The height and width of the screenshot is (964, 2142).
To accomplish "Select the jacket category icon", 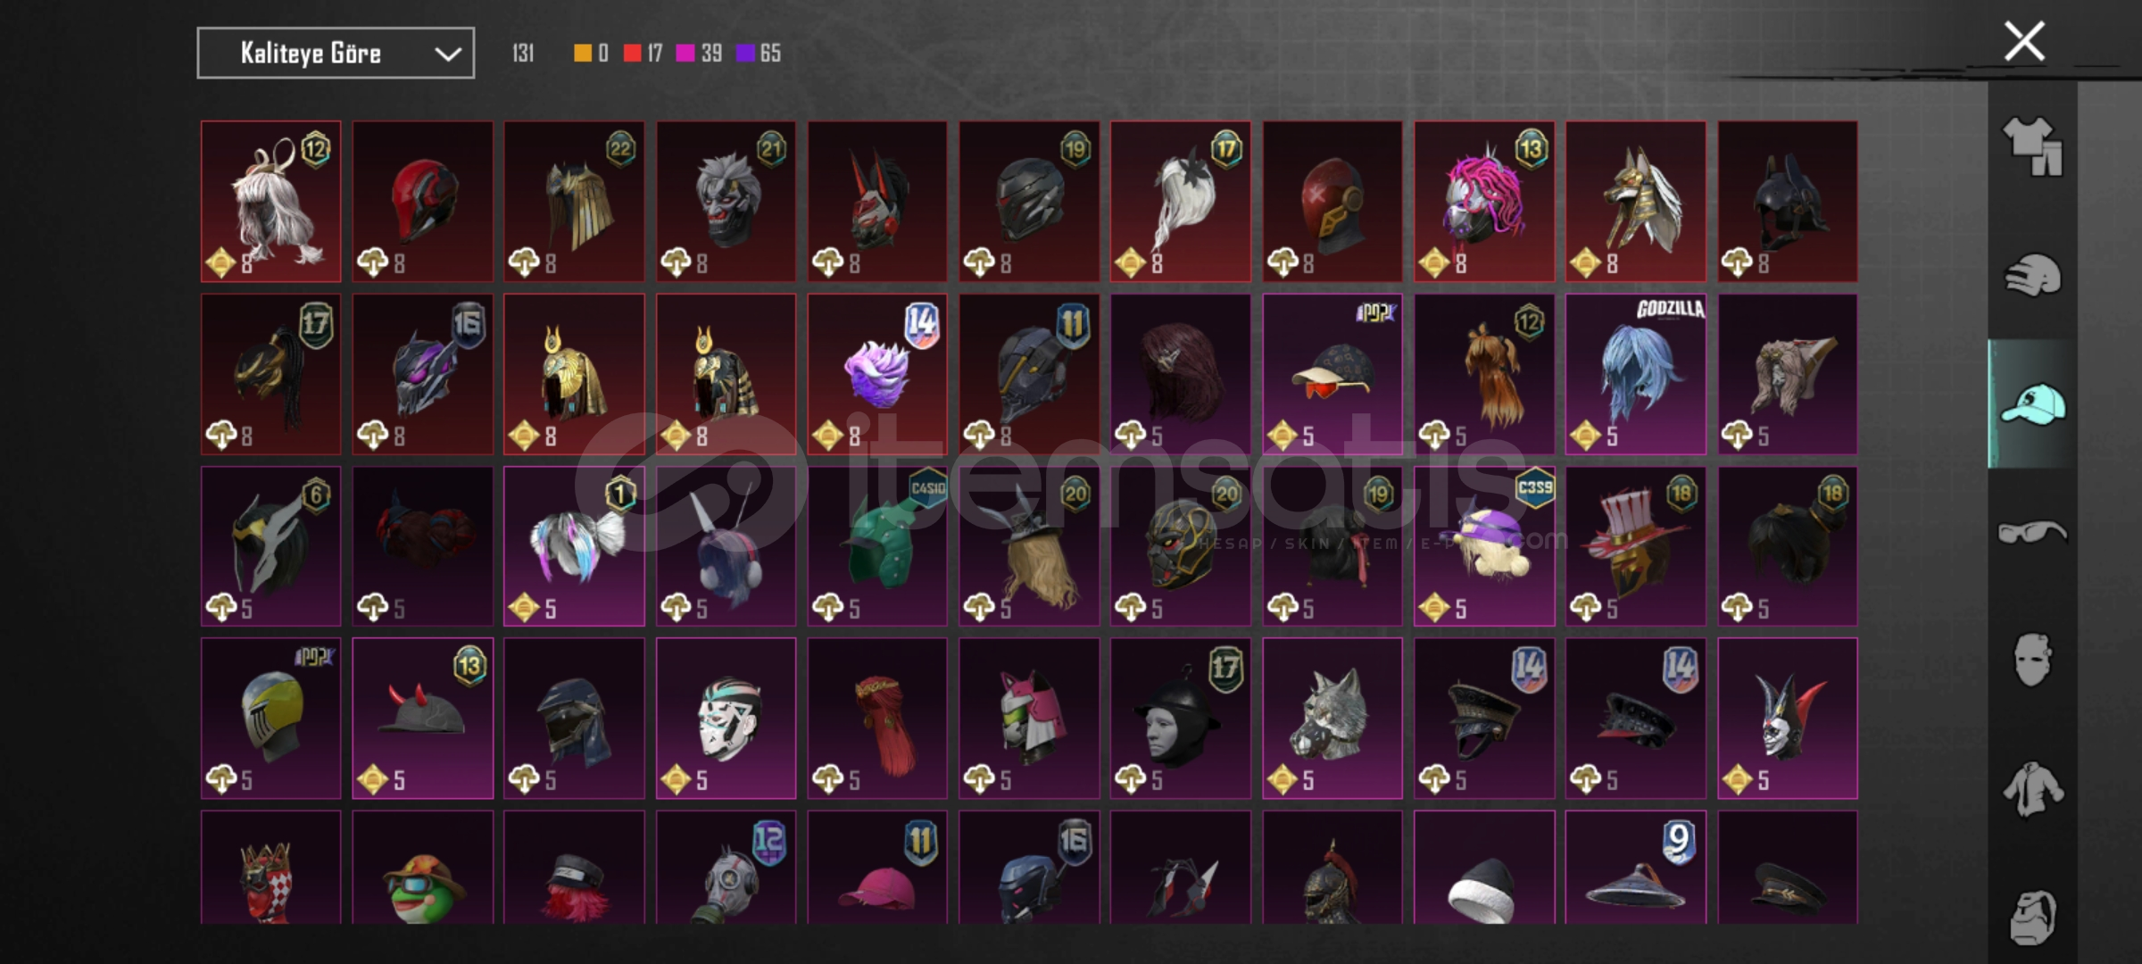I will point(2032,788).
